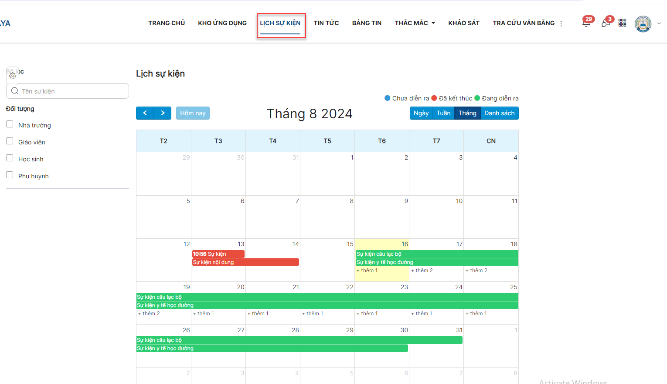Screen dimensions: 667x384
Task: Expand '+ thêm 2' on day 17
Action: pos(422,270)
